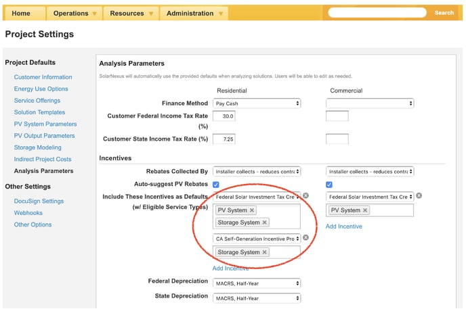Expand Federal Depreciation dropdown
This screenshot has height=309, width=466.
[x=257, y=283]
